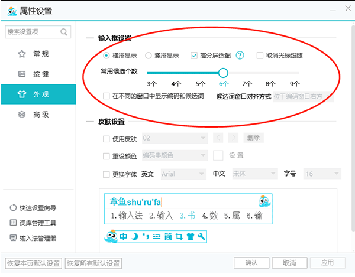
Task: Click 恢复所有默认设置 button
Action: pos(93,263)
